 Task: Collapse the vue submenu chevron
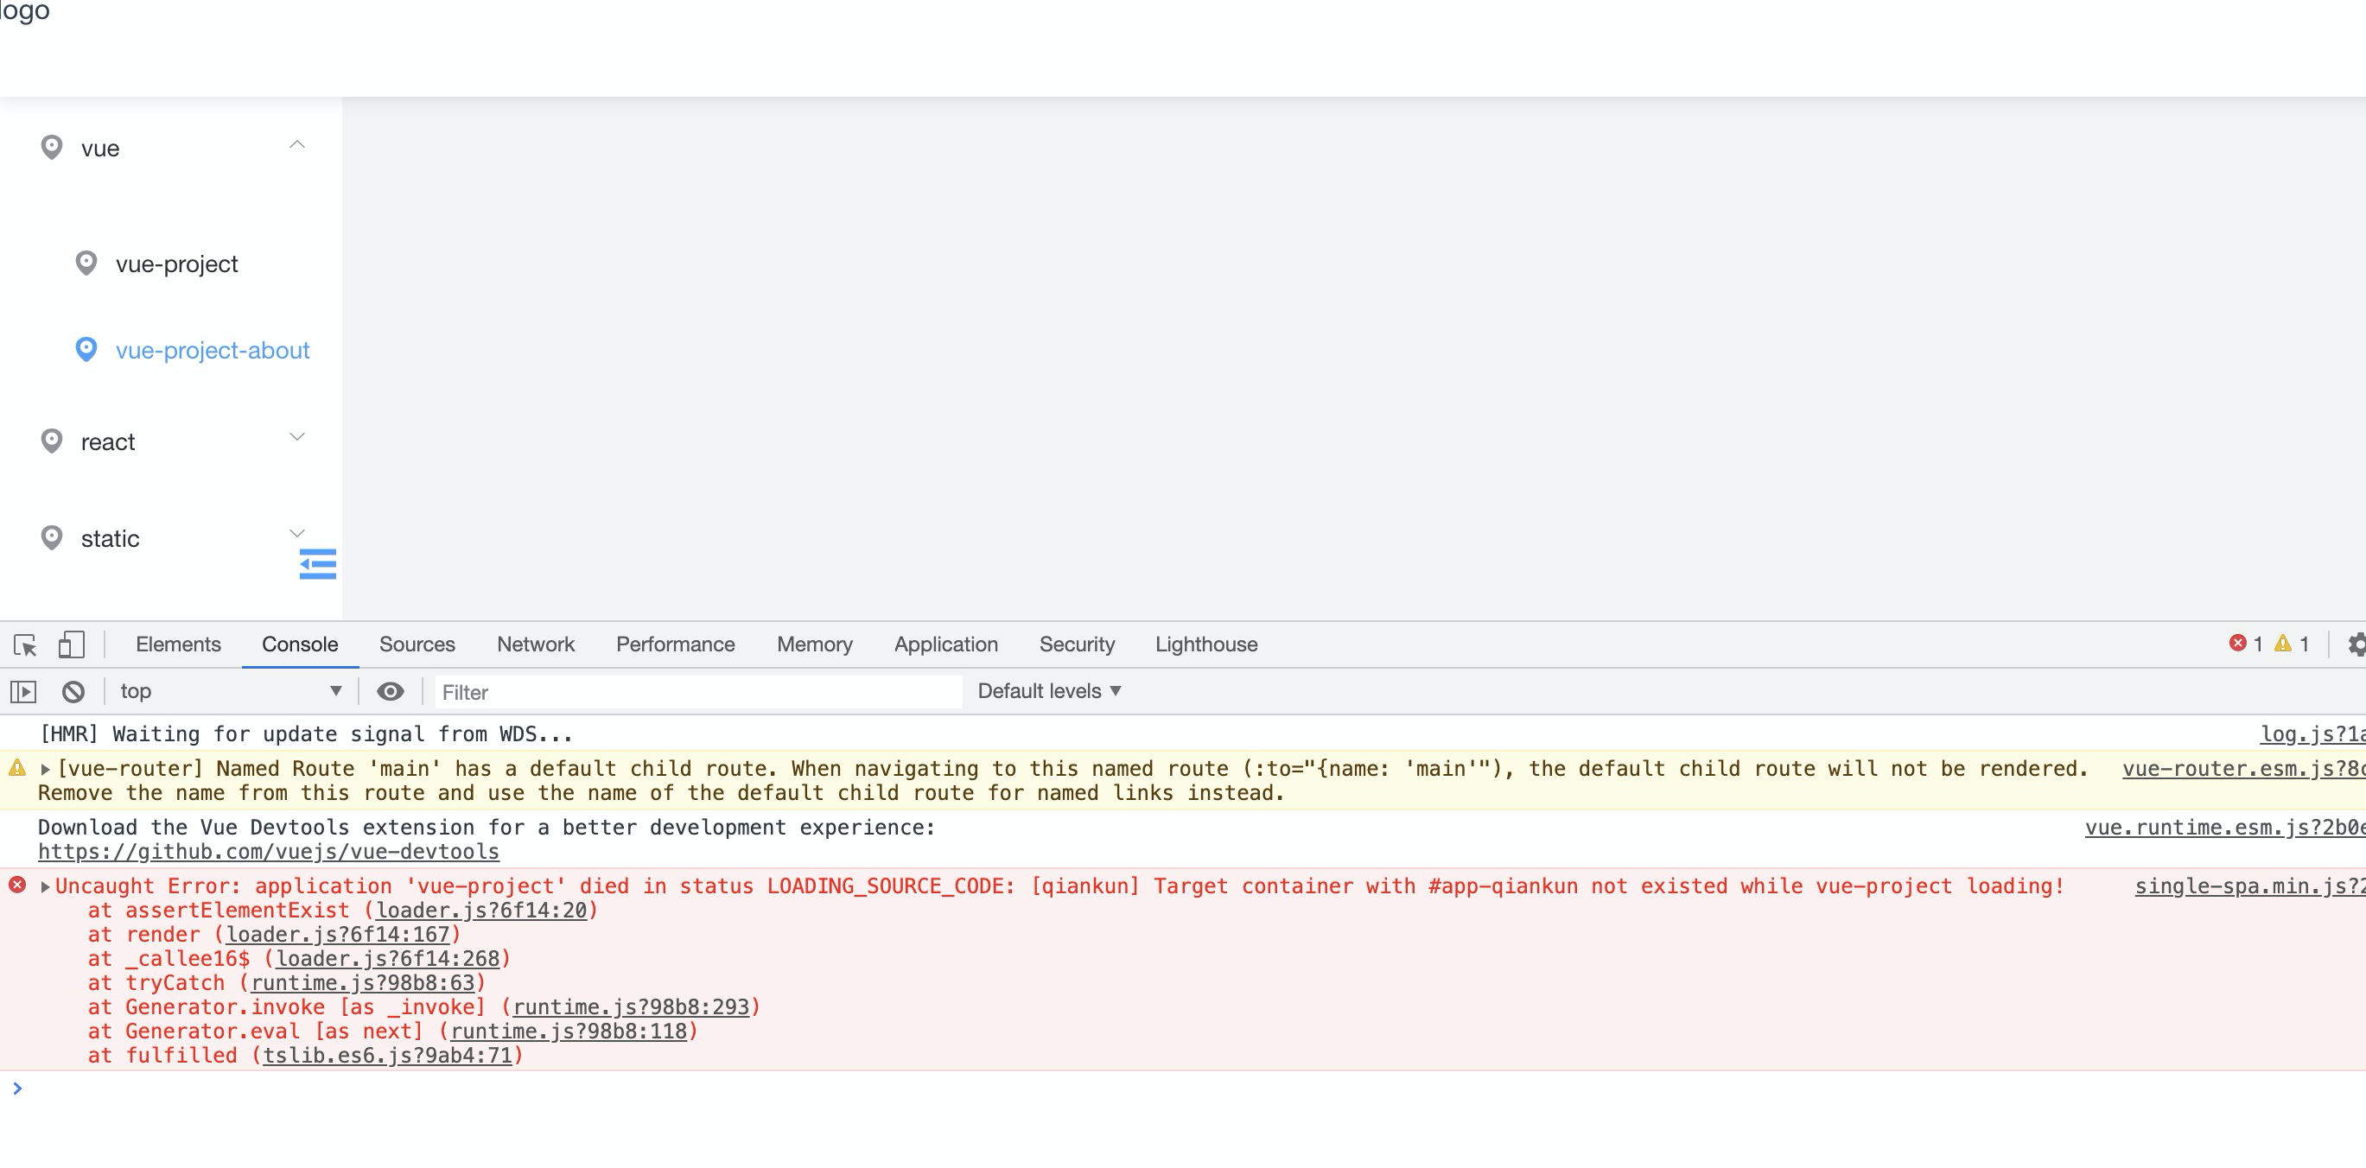point(296,145)
